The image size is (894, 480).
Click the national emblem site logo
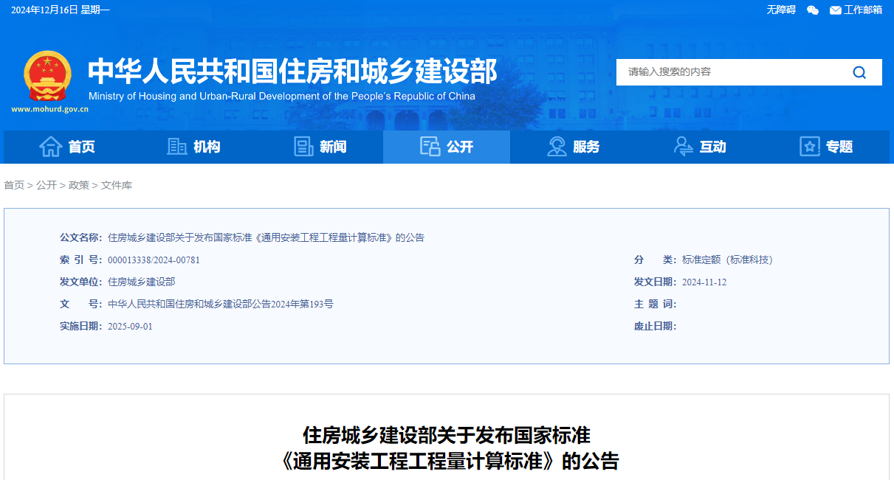pyautogui.click(x=48, y=76)
